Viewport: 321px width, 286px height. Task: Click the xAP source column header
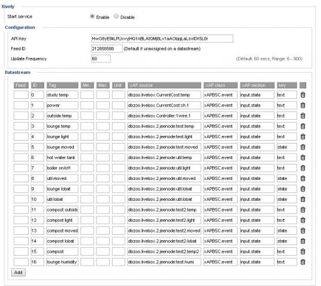tap(164, 85)
